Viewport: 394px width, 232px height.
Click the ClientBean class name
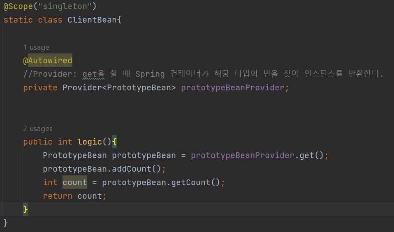point(92,20)
